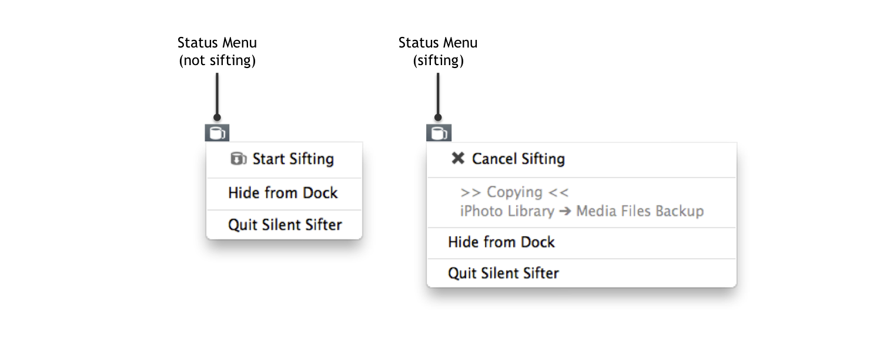Click the mug status icon above Start Sifting menu
Screen dimensions: 890x342
pos(217,133)
